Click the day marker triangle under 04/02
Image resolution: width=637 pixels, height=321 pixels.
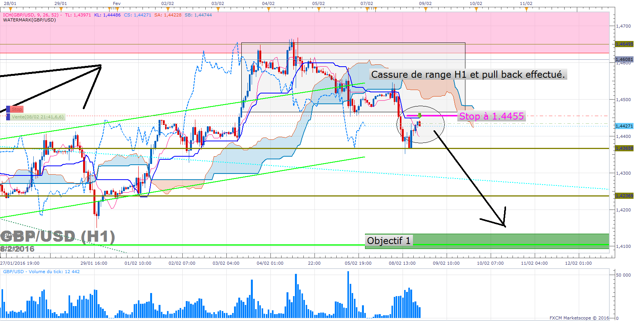click(268, 9)
